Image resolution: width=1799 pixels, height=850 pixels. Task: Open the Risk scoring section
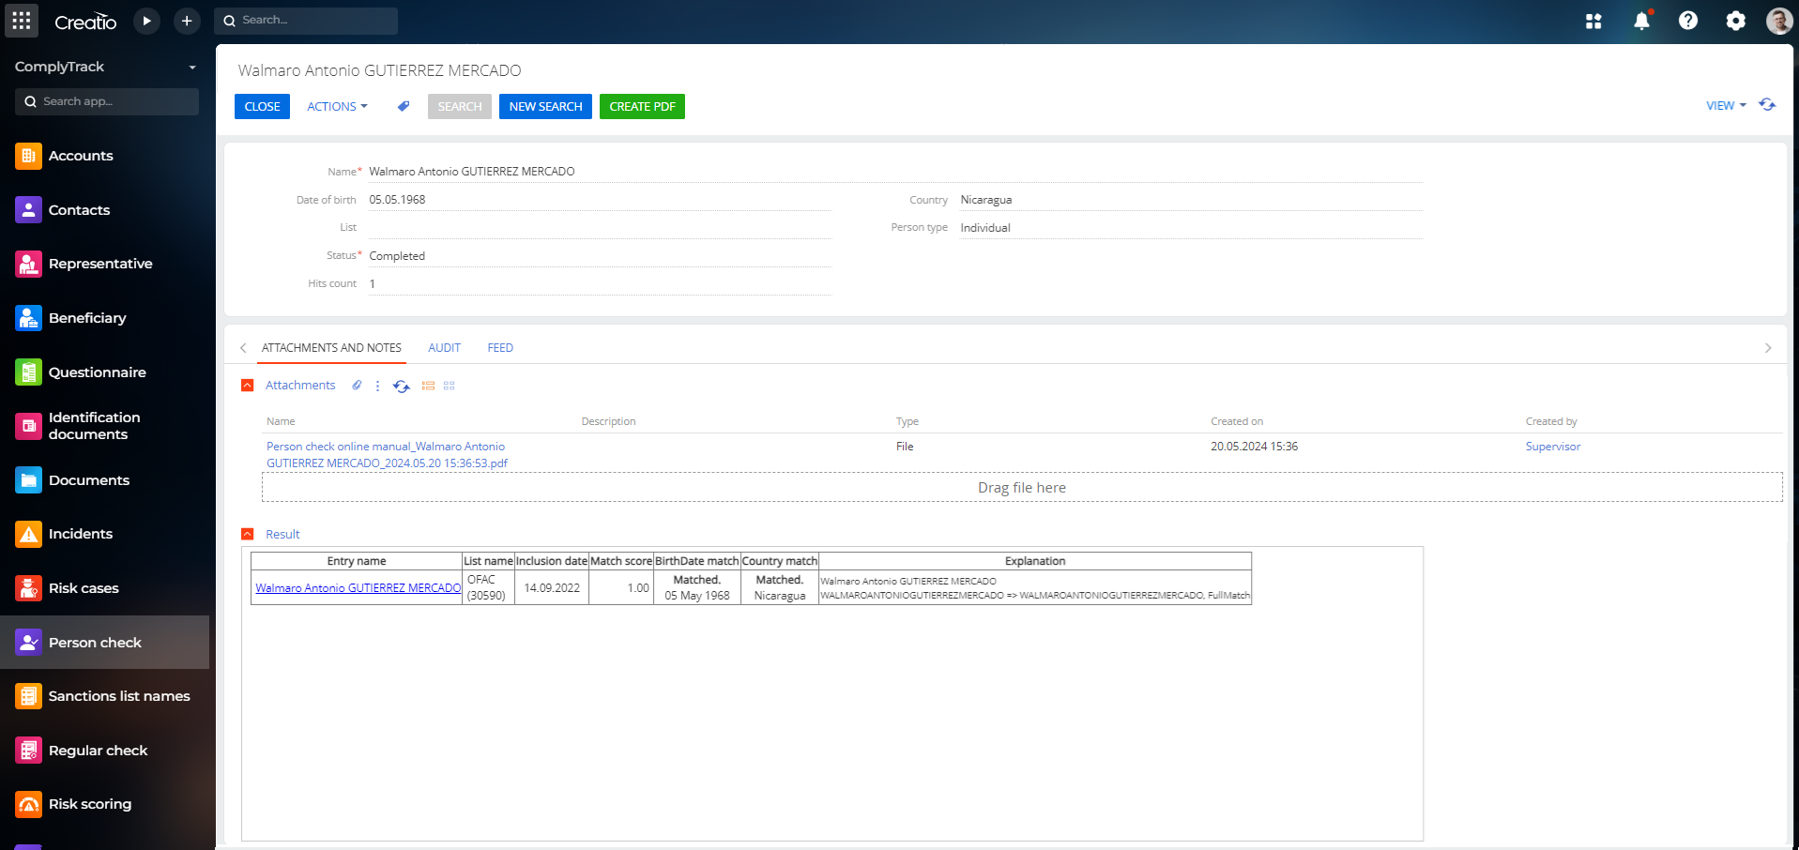(x=90, y=804)
